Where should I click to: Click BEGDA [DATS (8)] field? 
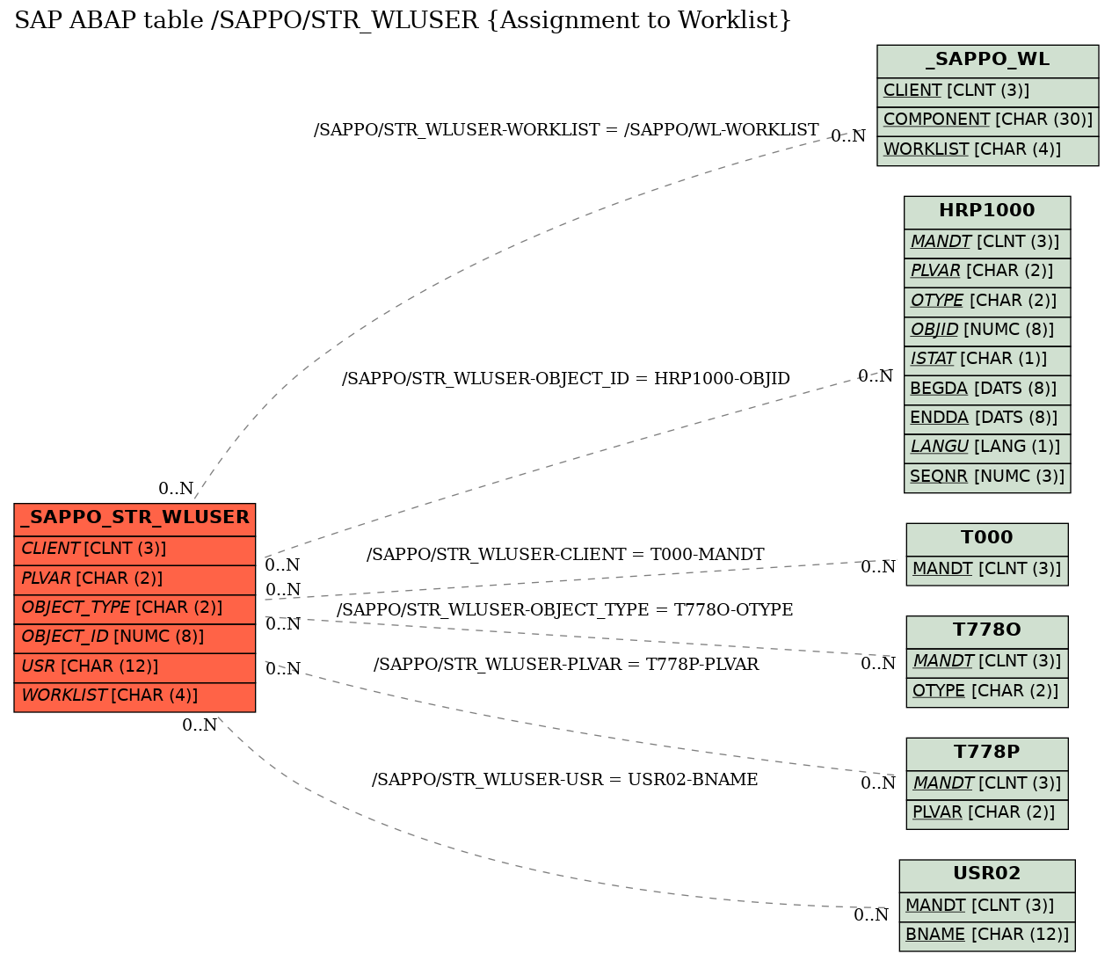(x=987, y=389)
